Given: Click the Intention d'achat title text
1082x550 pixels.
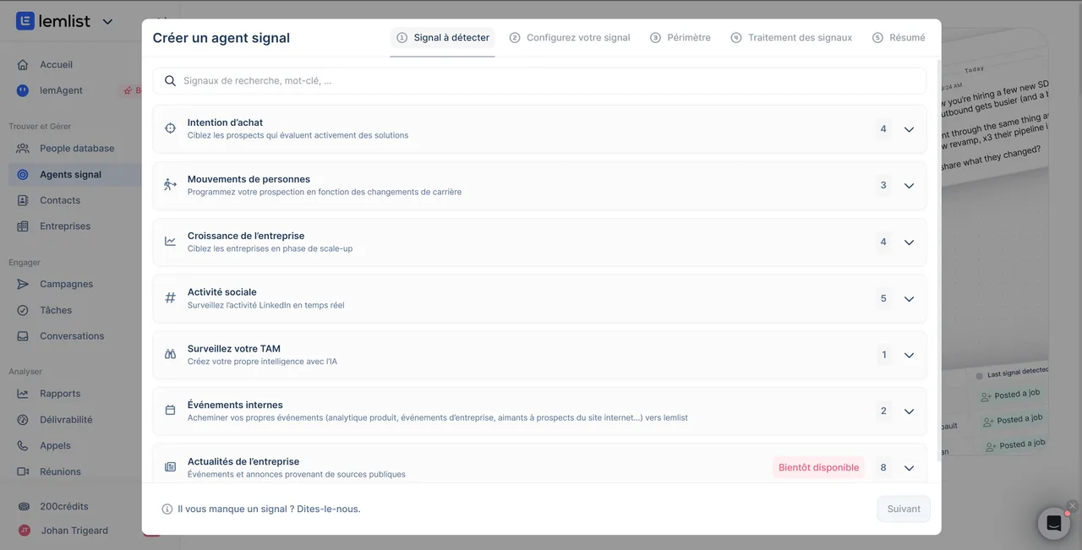Looking at the screenshot, I should click(x=225, y=123).
